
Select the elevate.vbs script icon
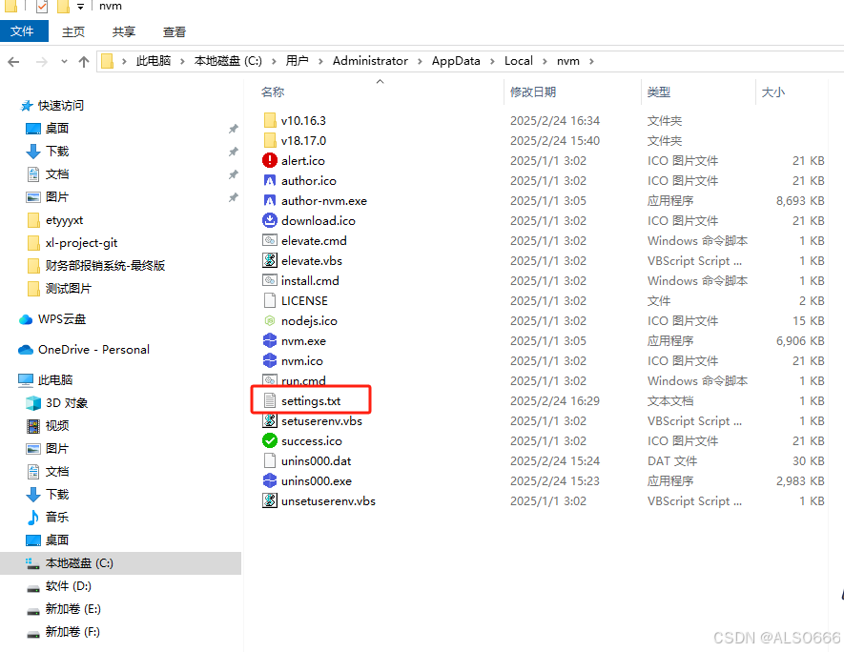pos(270,260)
